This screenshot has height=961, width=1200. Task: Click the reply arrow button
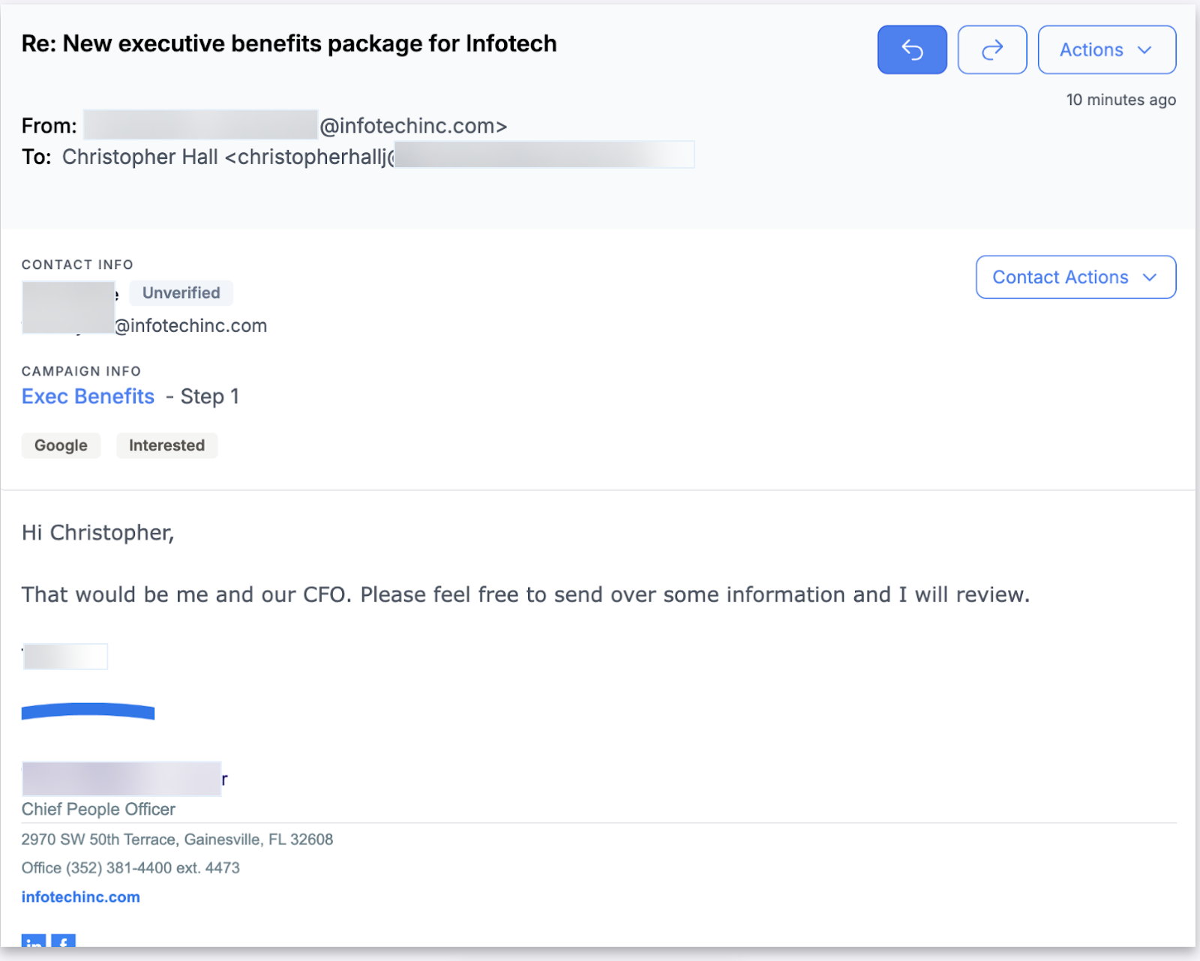912,50
